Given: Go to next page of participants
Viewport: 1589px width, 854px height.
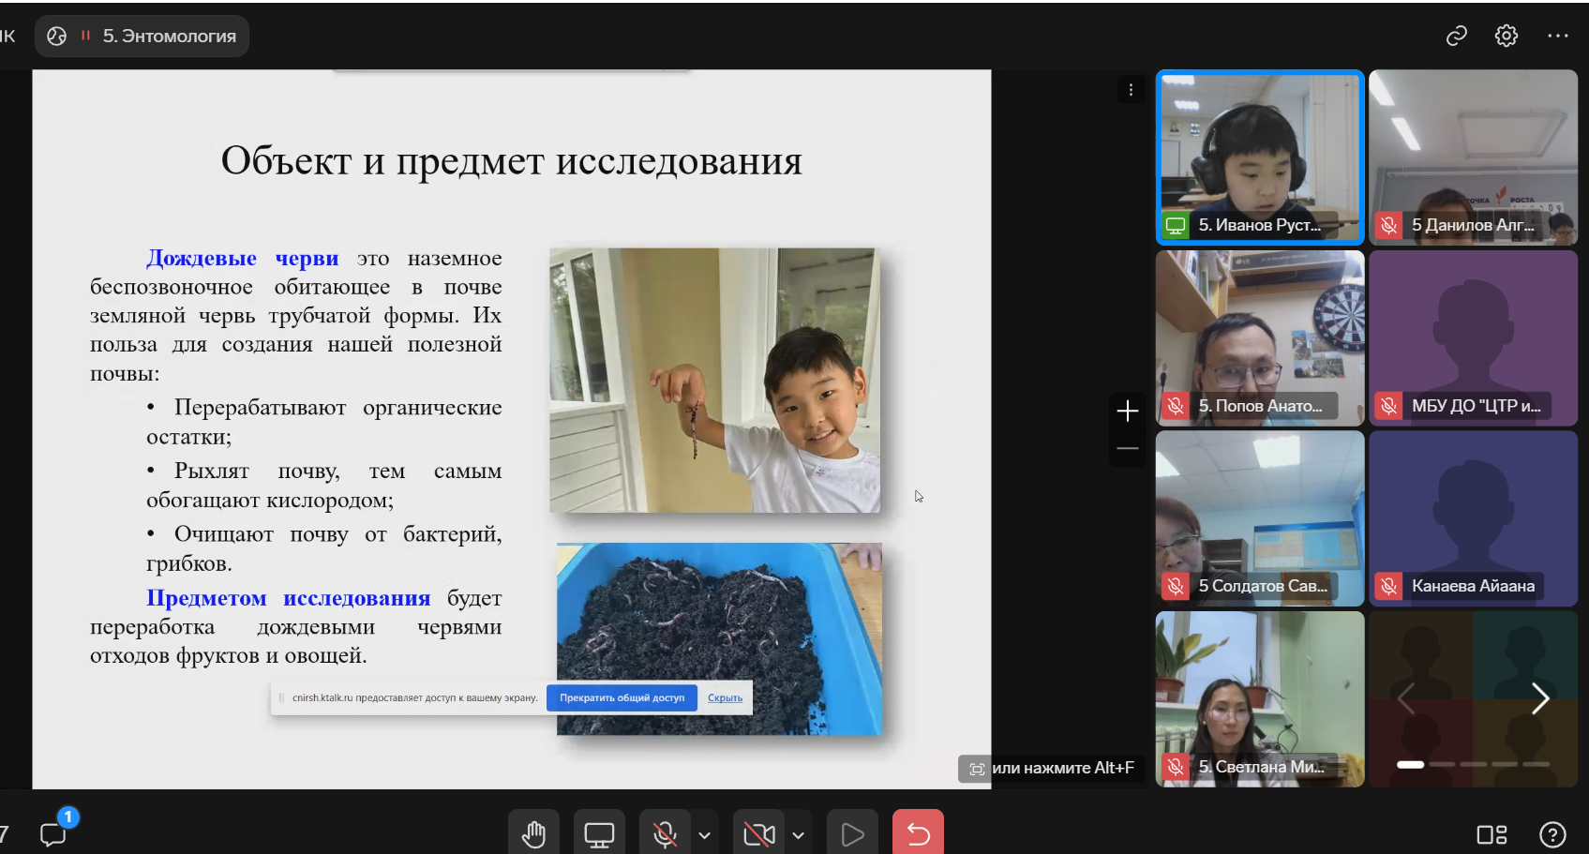Looking at the screenshot, I should (x=1539, y=698).
